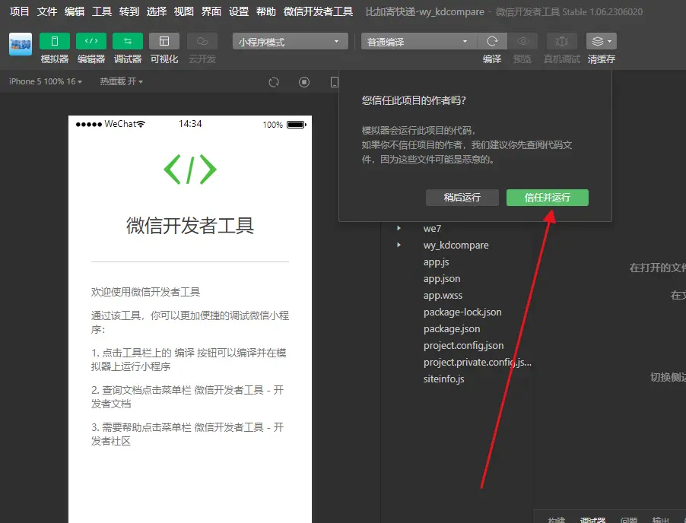Image resolution: width=686 pixels, height=523 pixels.
Task: Open the project.private.config.js... file
Action: pyautogui.click(x=478, y=362)
